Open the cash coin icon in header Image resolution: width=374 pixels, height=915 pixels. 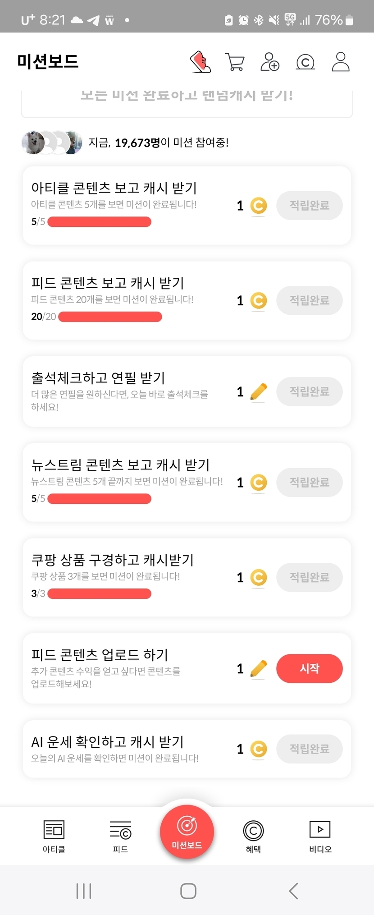pyautogui.click(x=305, y=62)
